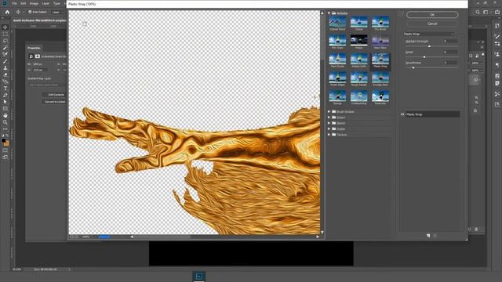
Task: Hide the Plastic Wrap effect layer eye
Action: [402, 114]
